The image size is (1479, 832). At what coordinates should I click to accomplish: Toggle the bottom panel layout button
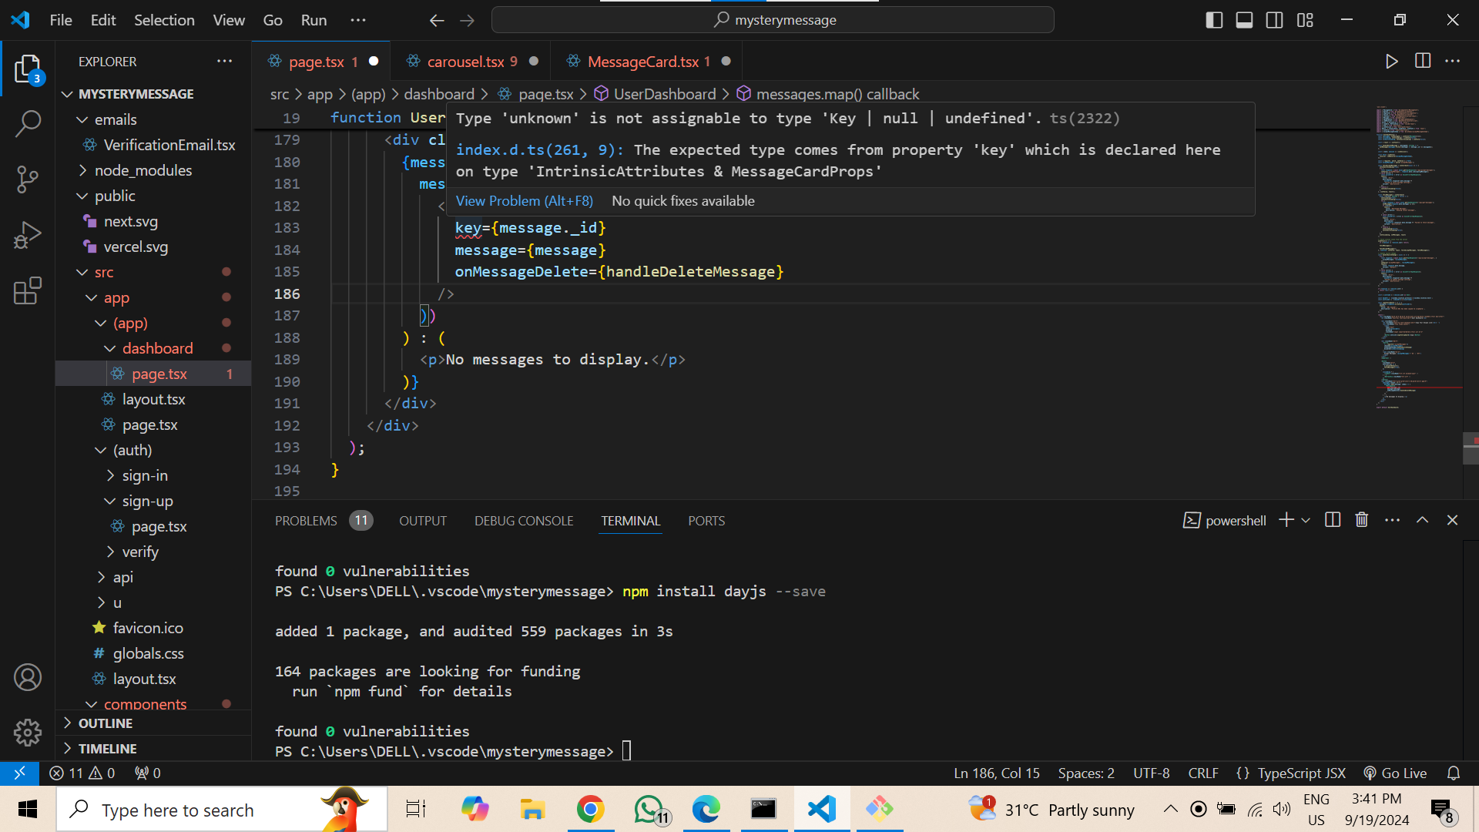pyautogui.click(x=1244, y=20)
